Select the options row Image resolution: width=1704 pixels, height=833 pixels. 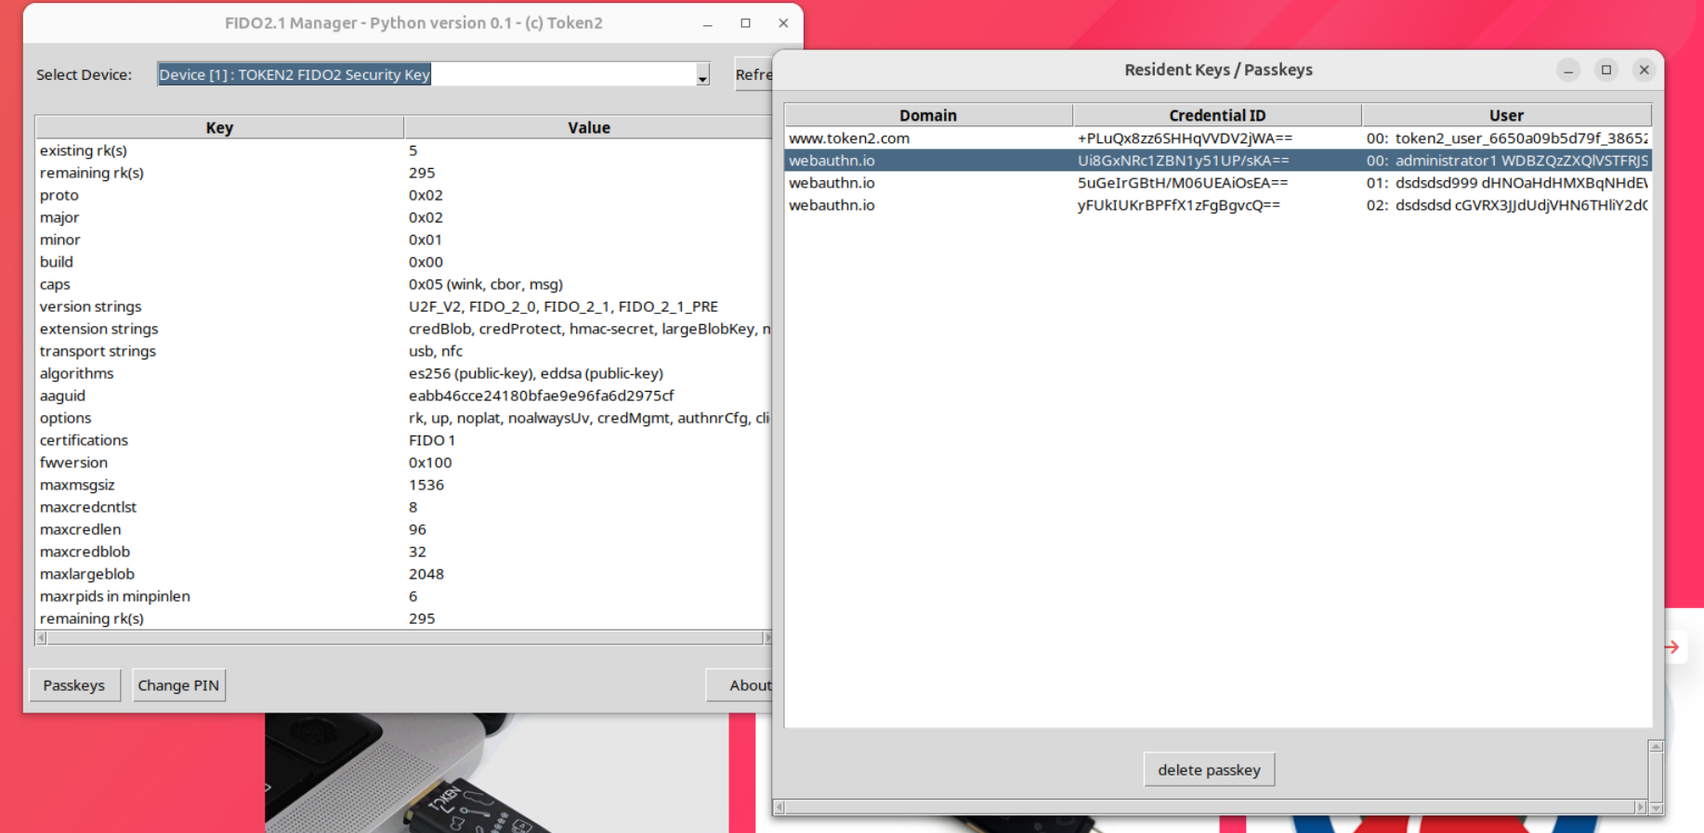(404, 418)
